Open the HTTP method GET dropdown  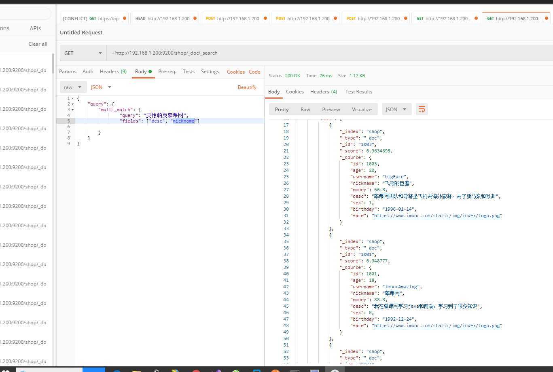[x=83, y=53]
